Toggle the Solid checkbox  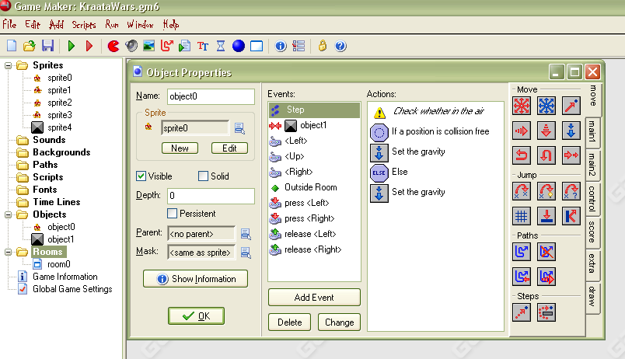coord(204,176)
